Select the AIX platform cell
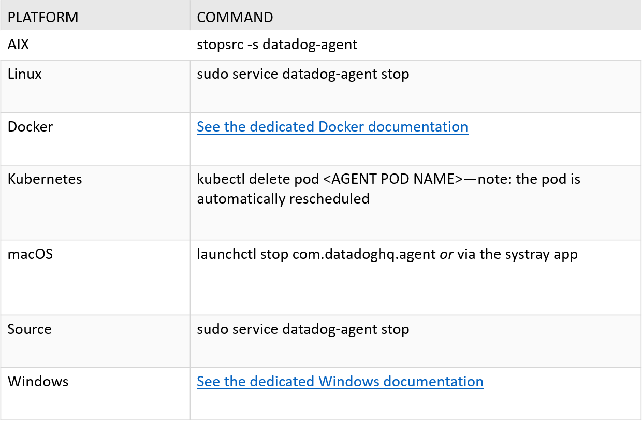 pyautogui.click(x=19, y=45)
